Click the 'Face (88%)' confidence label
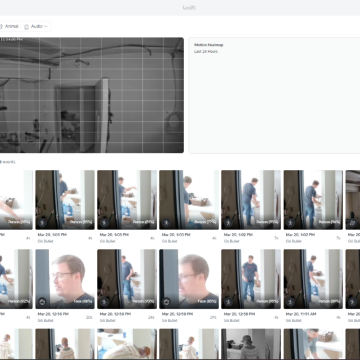Image resolution: width=360 pixels, height=360 pixels. pyautogui.click(x=83, y=301)
